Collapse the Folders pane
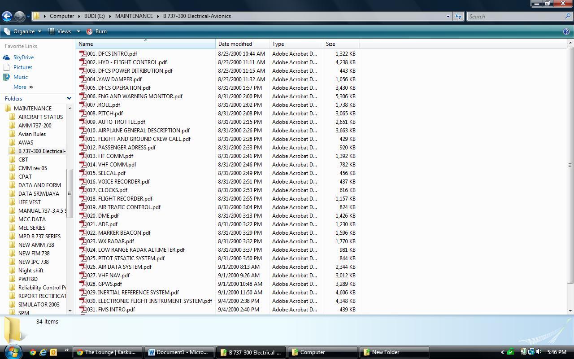This screenshot has width=574, height=359. [x=69, y=98]
